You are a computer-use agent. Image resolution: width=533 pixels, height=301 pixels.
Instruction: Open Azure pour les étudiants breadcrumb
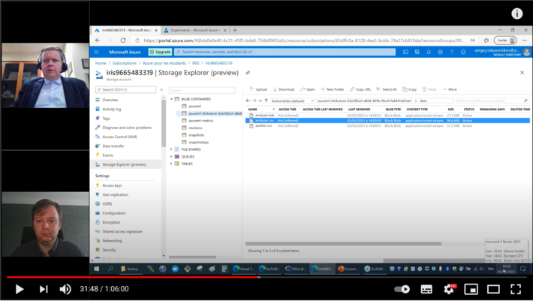coord(164,63)
